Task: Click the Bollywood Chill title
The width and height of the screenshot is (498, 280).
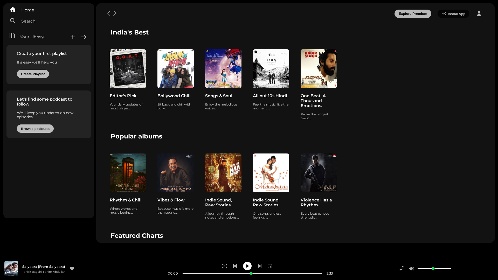Action: [x=174, y=96]
